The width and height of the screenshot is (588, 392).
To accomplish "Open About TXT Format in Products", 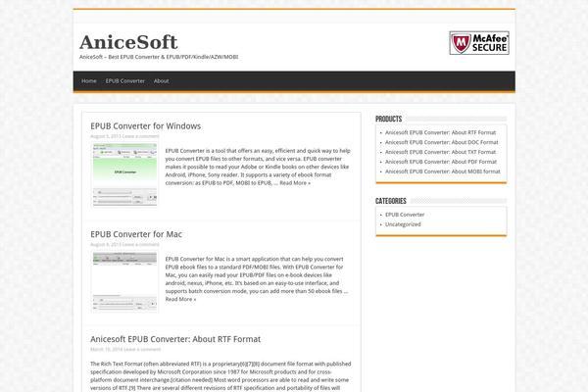I will [x=440, y=152].
